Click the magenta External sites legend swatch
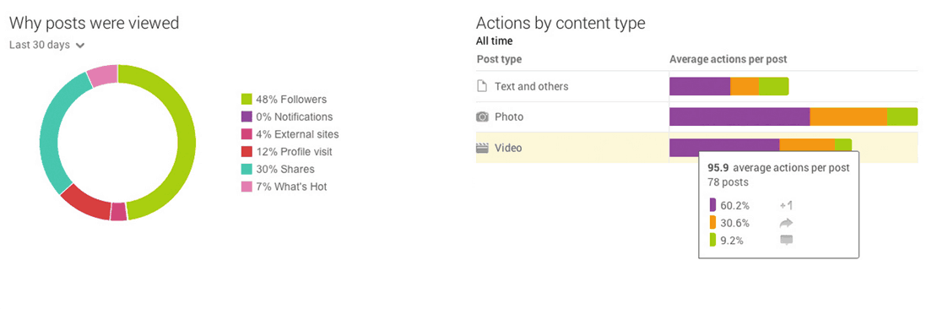 tap(246, 134)
